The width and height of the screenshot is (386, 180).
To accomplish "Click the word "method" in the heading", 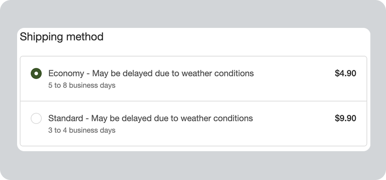I will point(83,37).
